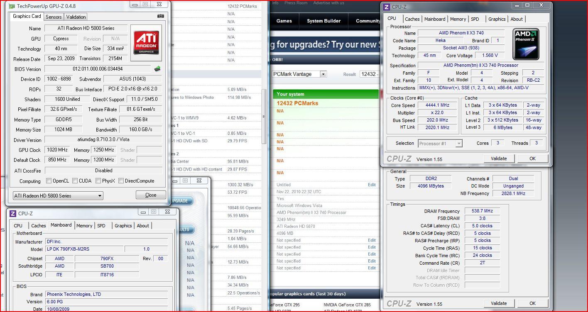Click the DRAM Frequency value 538.7 MHz
The image size is (588, 312).
(482, 211)
